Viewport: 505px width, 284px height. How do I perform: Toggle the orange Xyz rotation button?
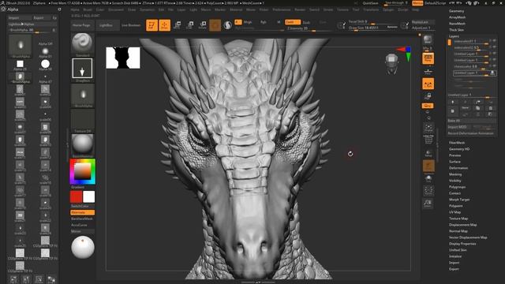pyautogui.click(x=428, y=106)
